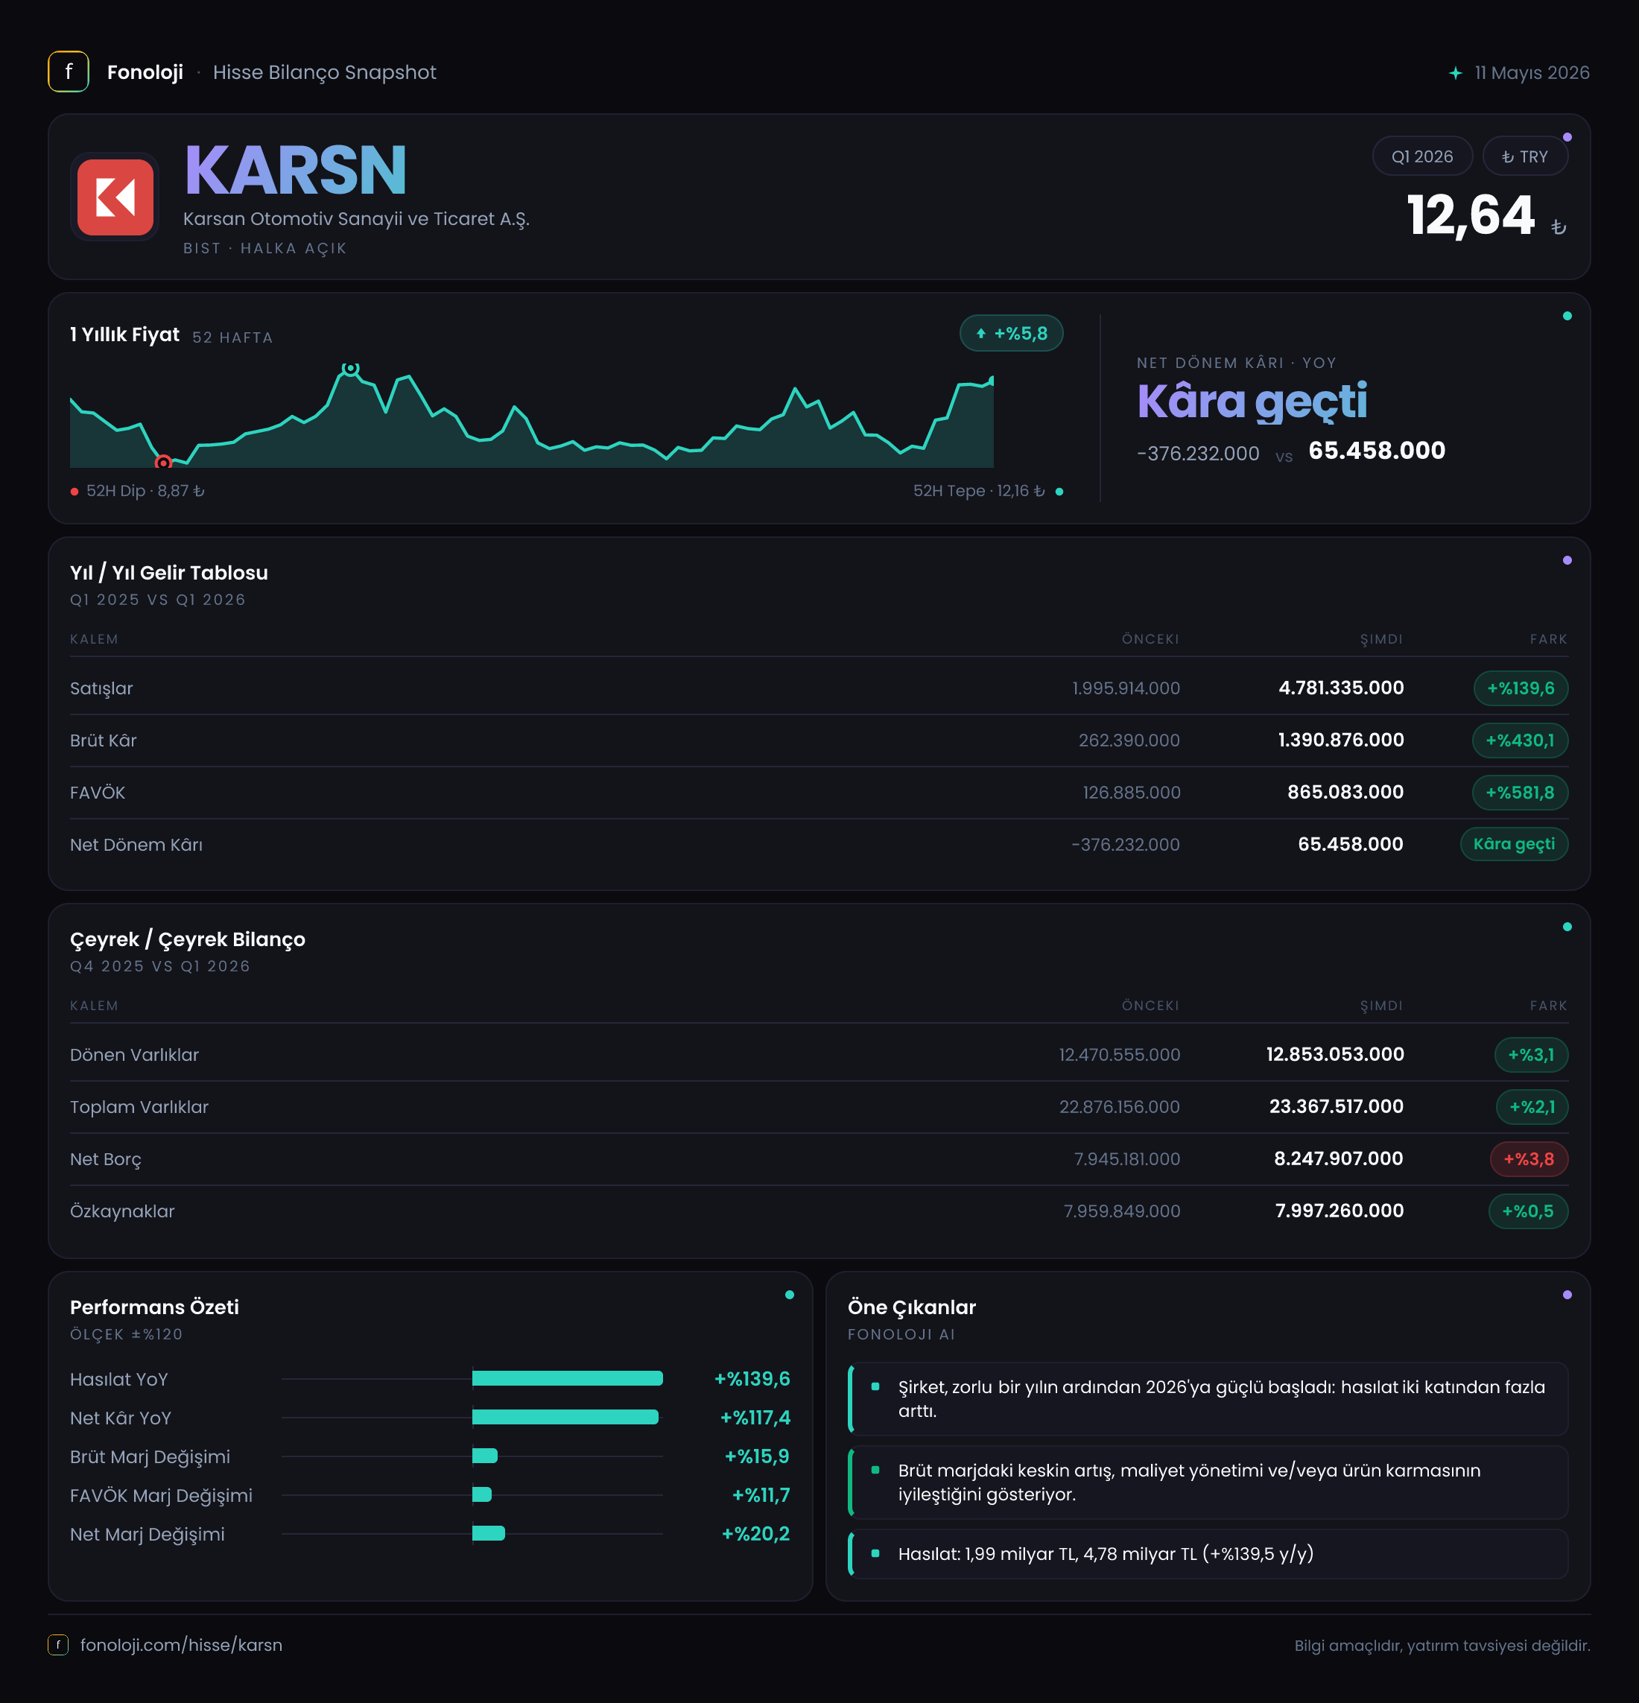Viewport: 1639px width, 1703px height.
Task: Click the FAVÖK current value 865.083.000
Action: (1345, 793)
